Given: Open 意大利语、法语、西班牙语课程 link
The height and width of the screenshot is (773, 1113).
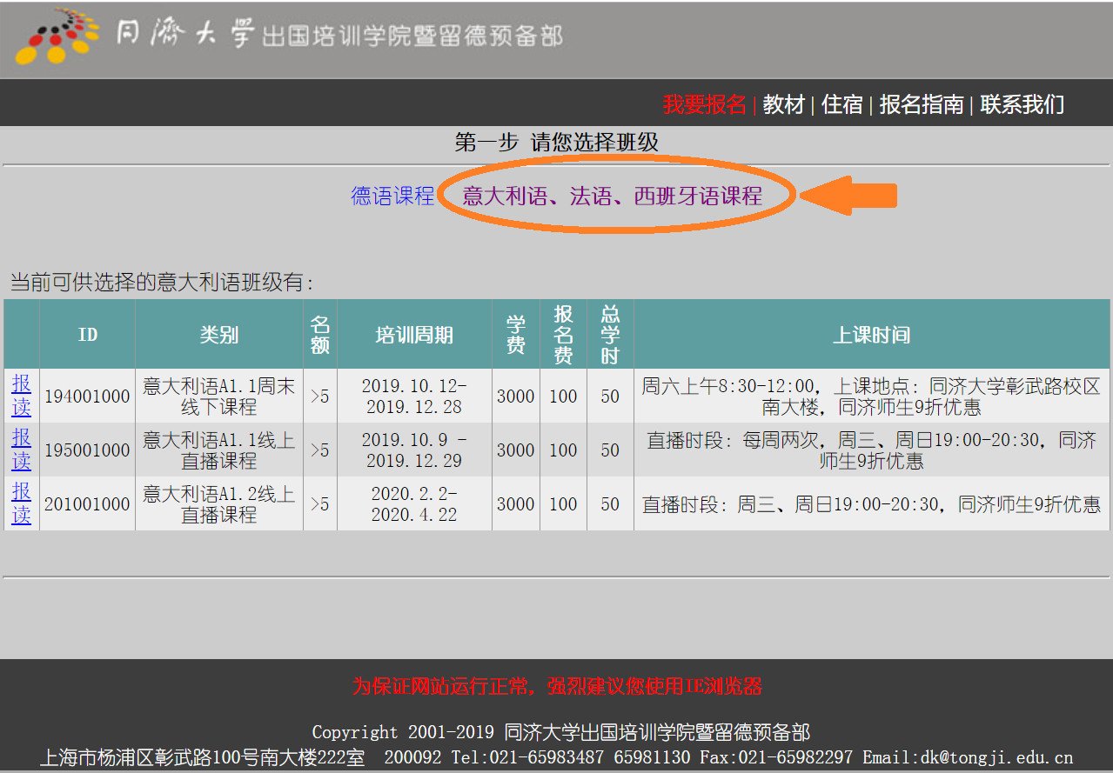Looking at the screenshot, I should tap(612, 196).
